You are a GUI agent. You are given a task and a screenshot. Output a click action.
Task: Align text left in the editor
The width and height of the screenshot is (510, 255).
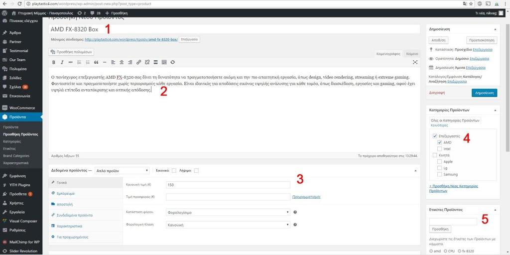coord(113,62)
